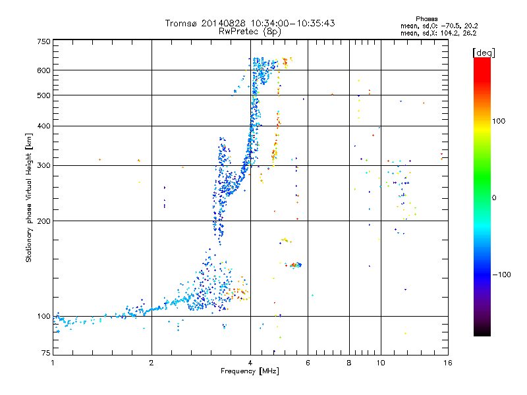Click the 'mean, sd,X: 104.2, 26.2' statistic
The height and width of the screenshot is (395, 527).
[x=438, y=33]
